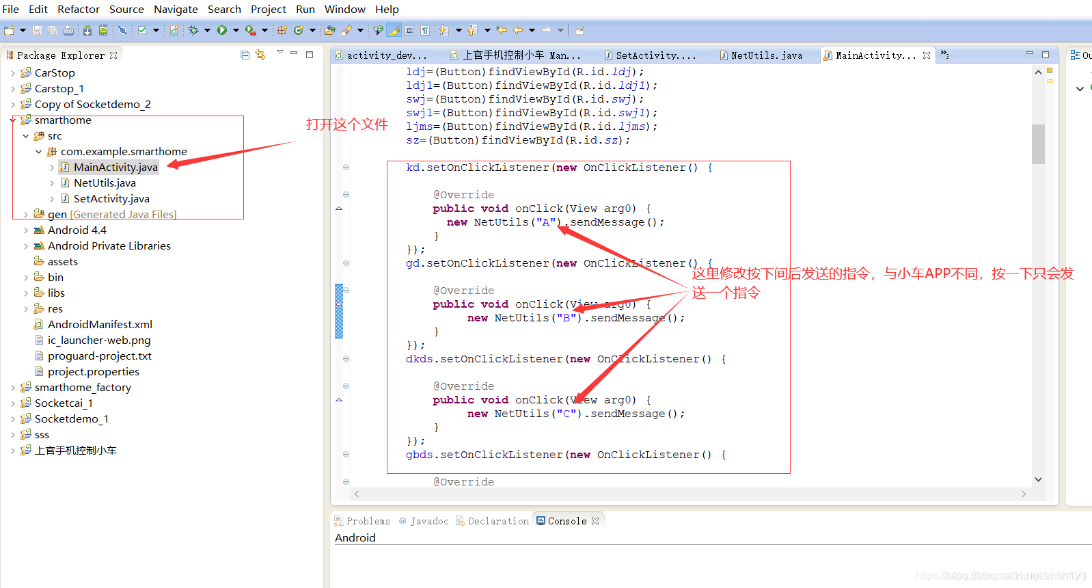Click the Collapse All icon in Package Explorer
Viewport: 1092px width, 588px height.
(245, 55)
